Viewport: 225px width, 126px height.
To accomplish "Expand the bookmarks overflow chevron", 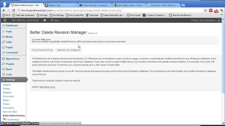I will 222,15.
